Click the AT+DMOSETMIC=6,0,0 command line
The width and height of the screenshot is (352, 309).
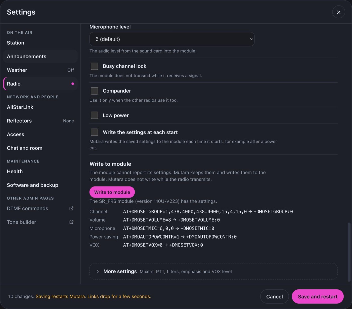tap(168, 228)
